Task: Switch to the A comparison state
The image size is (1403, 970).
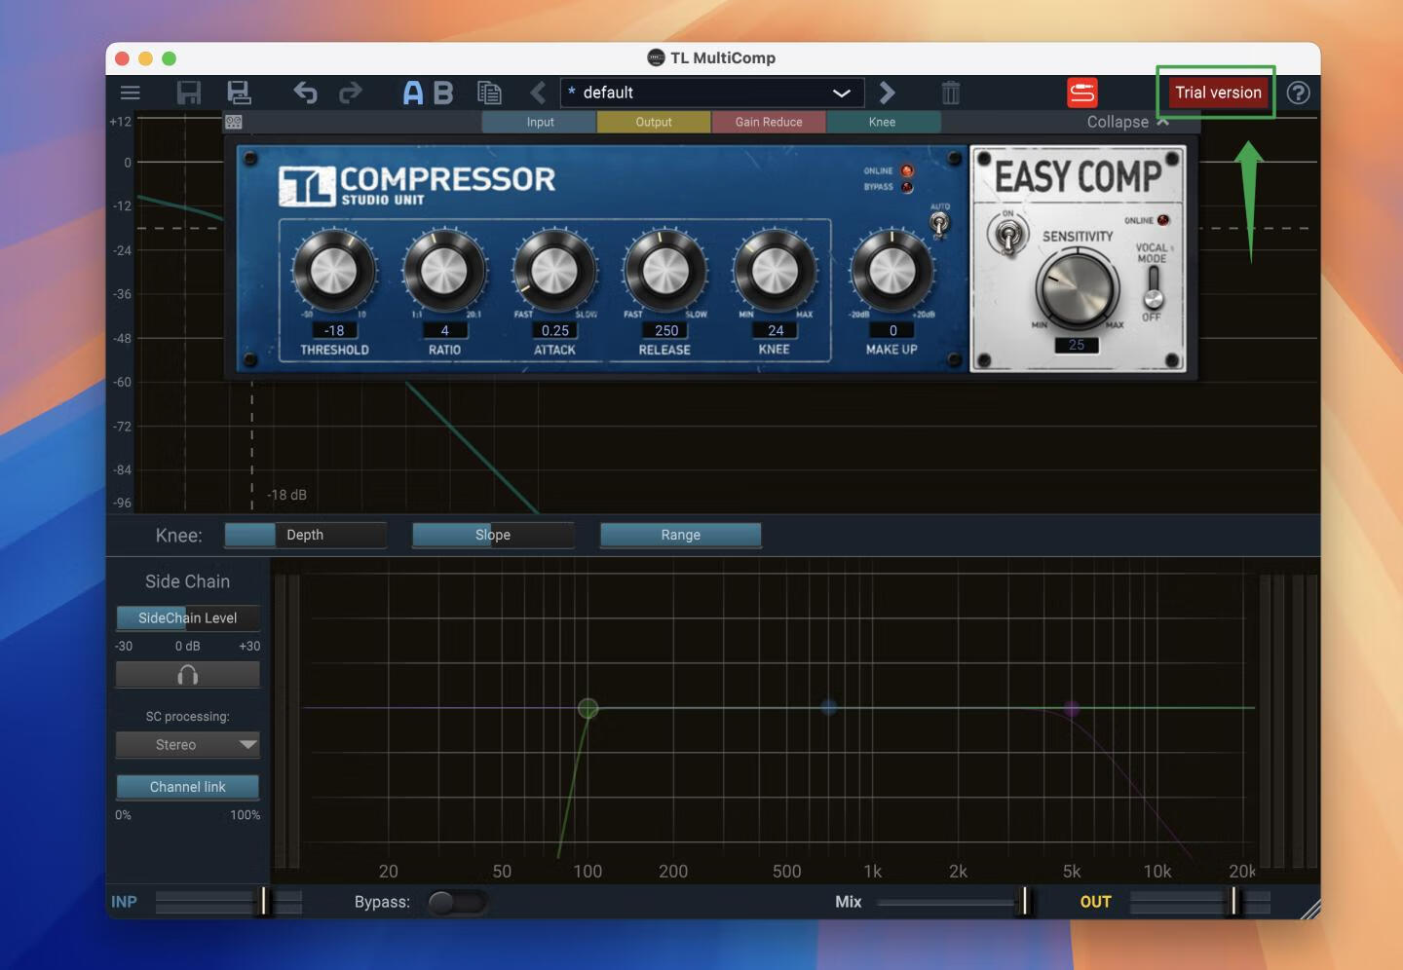Action: 413,93
